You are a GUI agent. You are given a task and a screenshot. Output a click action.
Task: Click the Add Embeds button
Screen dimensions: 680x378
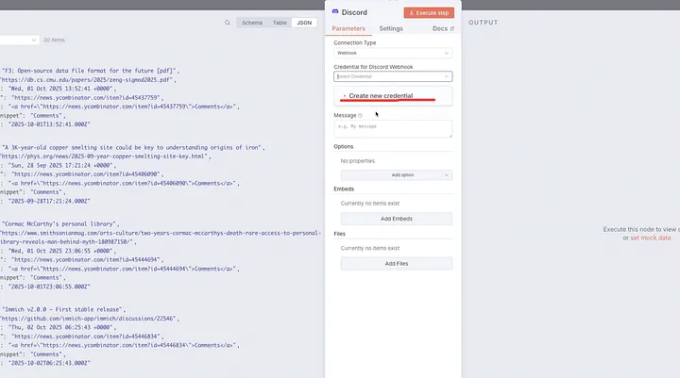click(396, 219)
